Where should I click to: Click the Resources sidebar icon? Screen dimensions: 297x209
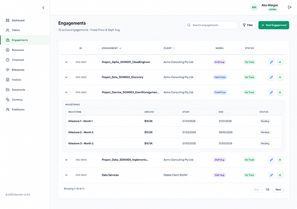[8, 50]
